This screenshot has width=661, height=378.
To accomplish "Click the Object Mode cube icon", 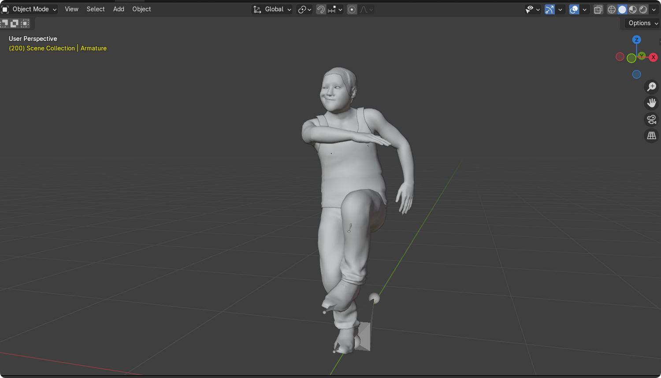I will (x=5, y=9).
